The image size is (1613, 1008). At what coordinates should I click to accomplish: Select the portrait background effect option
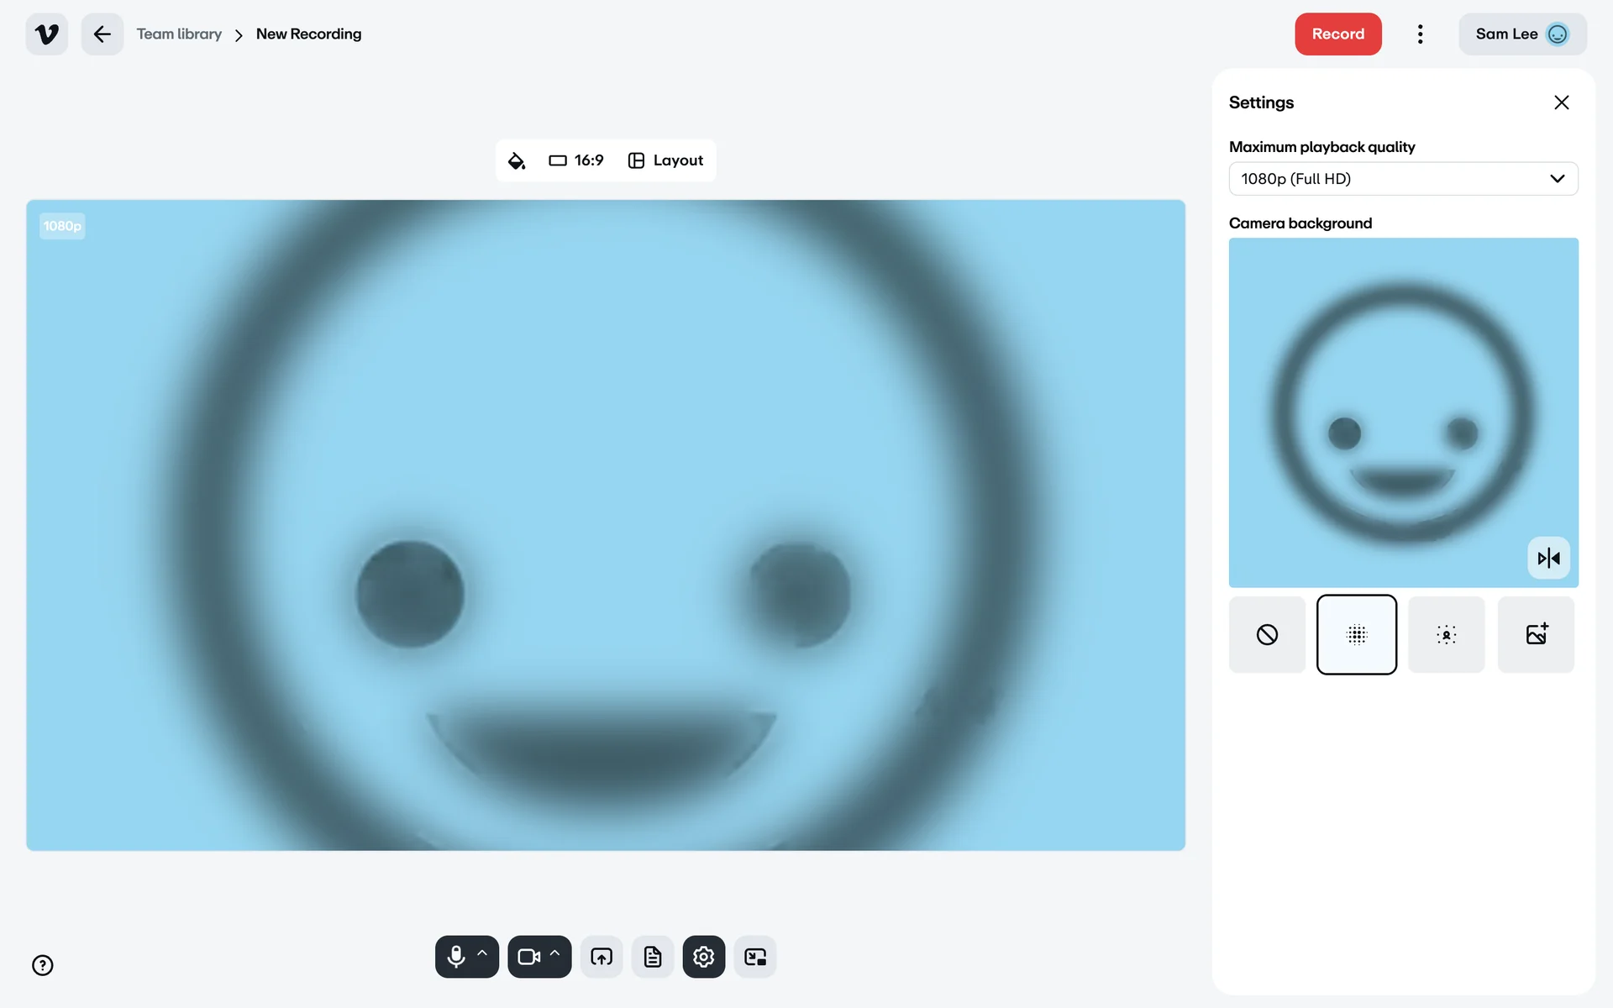[1446, 634]
